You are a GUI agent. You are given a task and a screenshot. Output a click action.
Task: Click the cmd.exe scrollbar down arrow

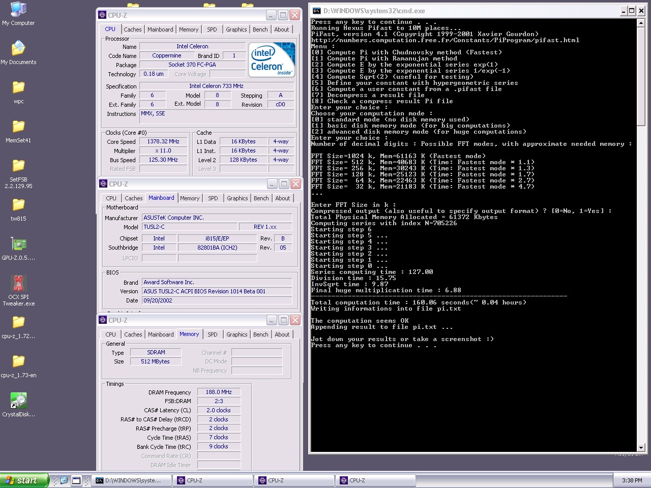641,448
